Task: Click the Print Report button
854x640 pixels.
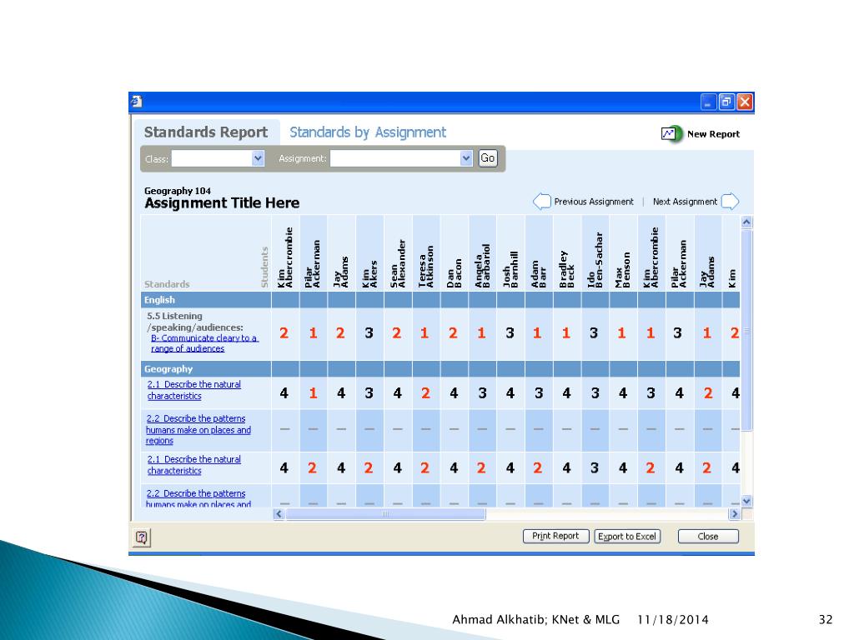Action: coord(555,536)
